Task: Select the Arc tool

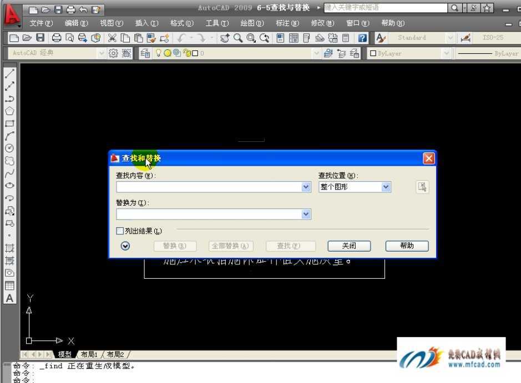Action: [x=9, y=136]
